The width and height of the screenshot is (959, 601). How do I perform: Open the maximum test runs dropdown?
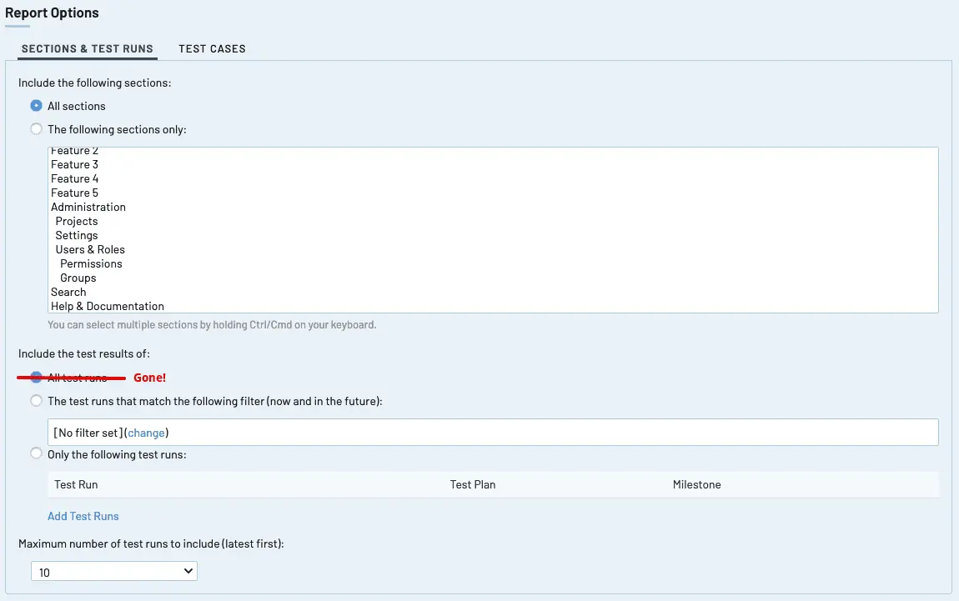tap(113, 571)
